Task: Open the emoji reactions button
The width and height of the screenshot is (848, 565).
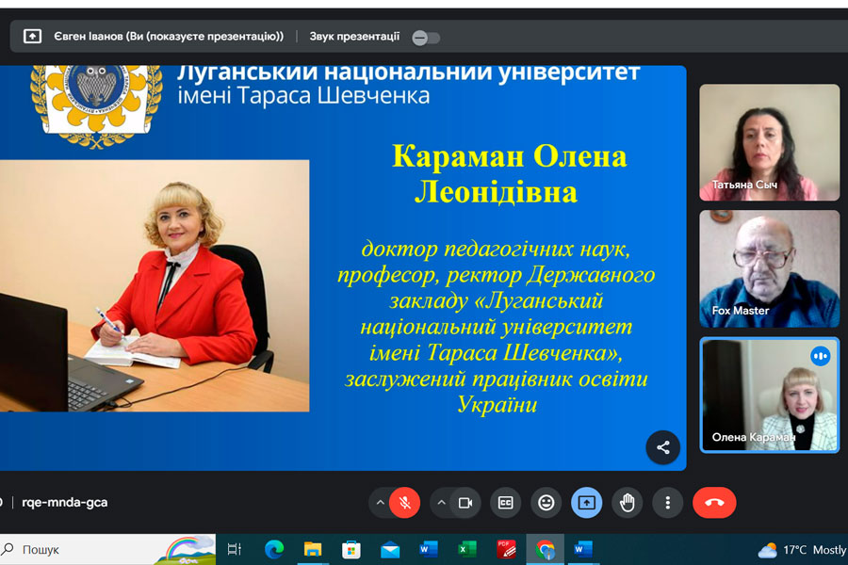Action: click(x=546, y=503)
